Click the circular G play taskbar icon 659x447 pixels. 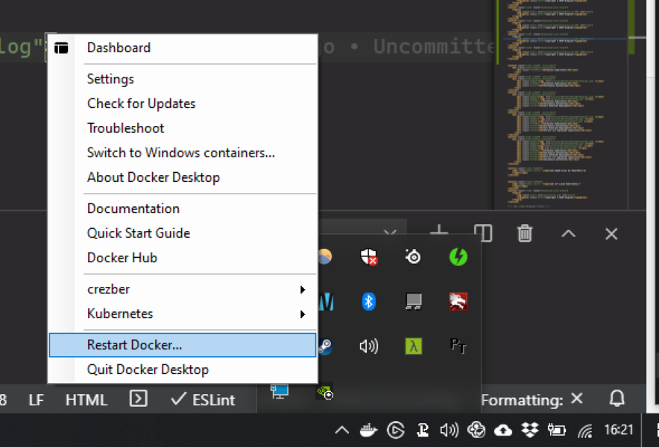[396, 430]
